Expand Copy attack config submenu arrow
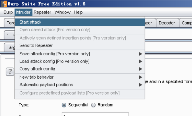 click(x=141, y=69)
